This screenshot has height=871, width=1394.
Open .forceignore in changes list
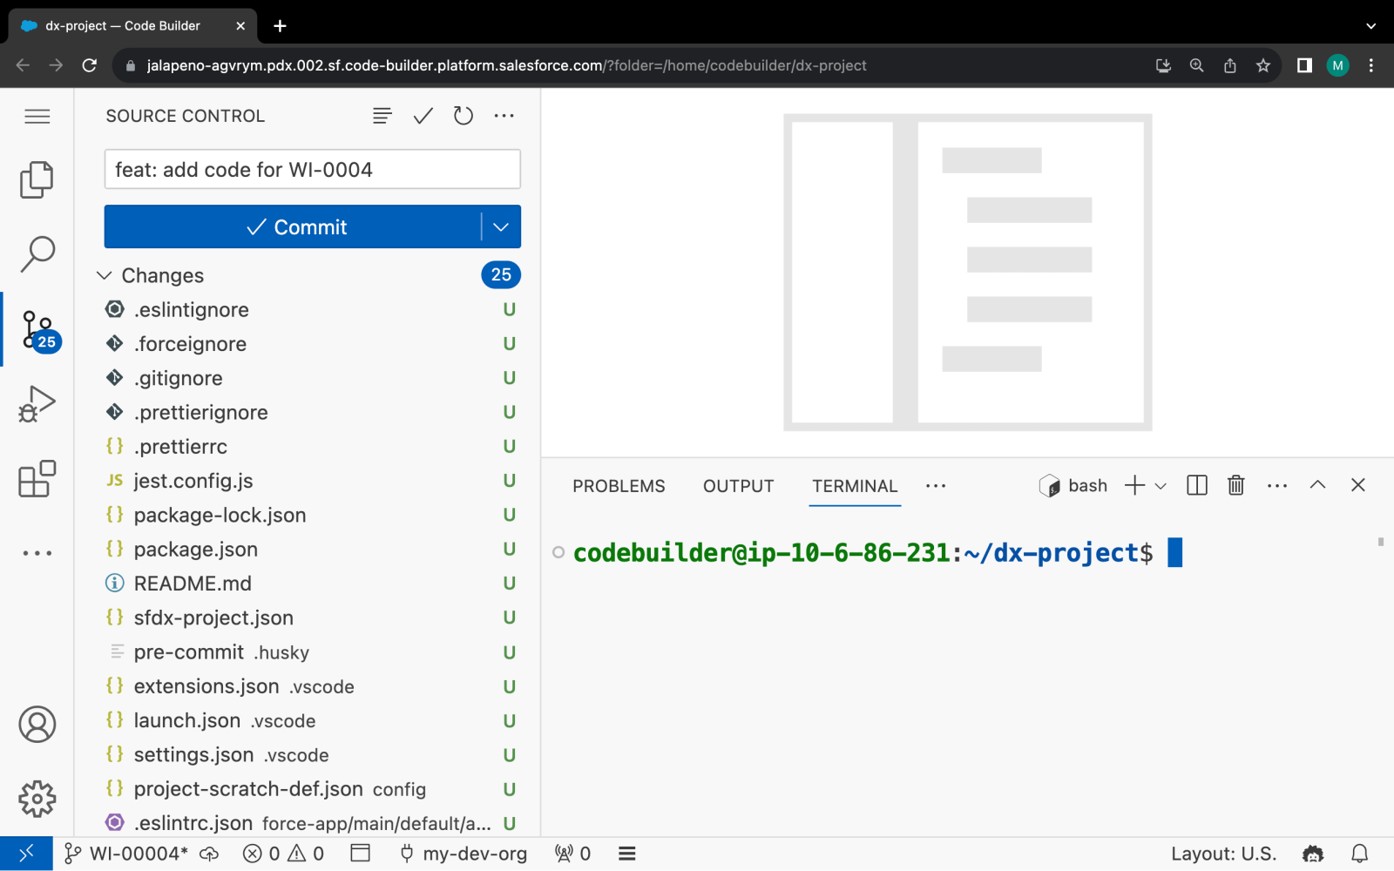click(308, 343)
